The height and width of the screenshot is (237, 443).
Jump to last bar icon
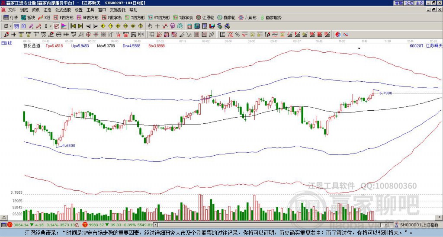[80, 26]
